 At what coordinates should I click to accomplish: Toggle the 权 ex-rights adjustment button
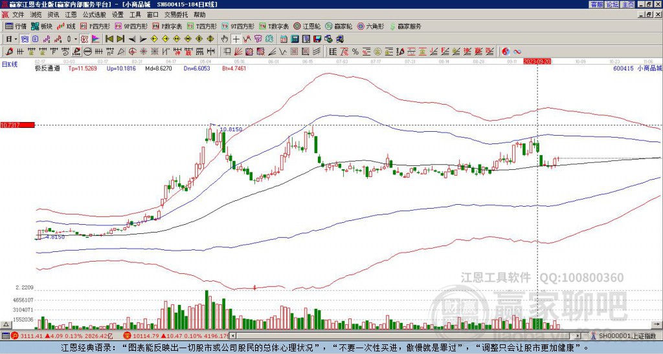[84, 39]
